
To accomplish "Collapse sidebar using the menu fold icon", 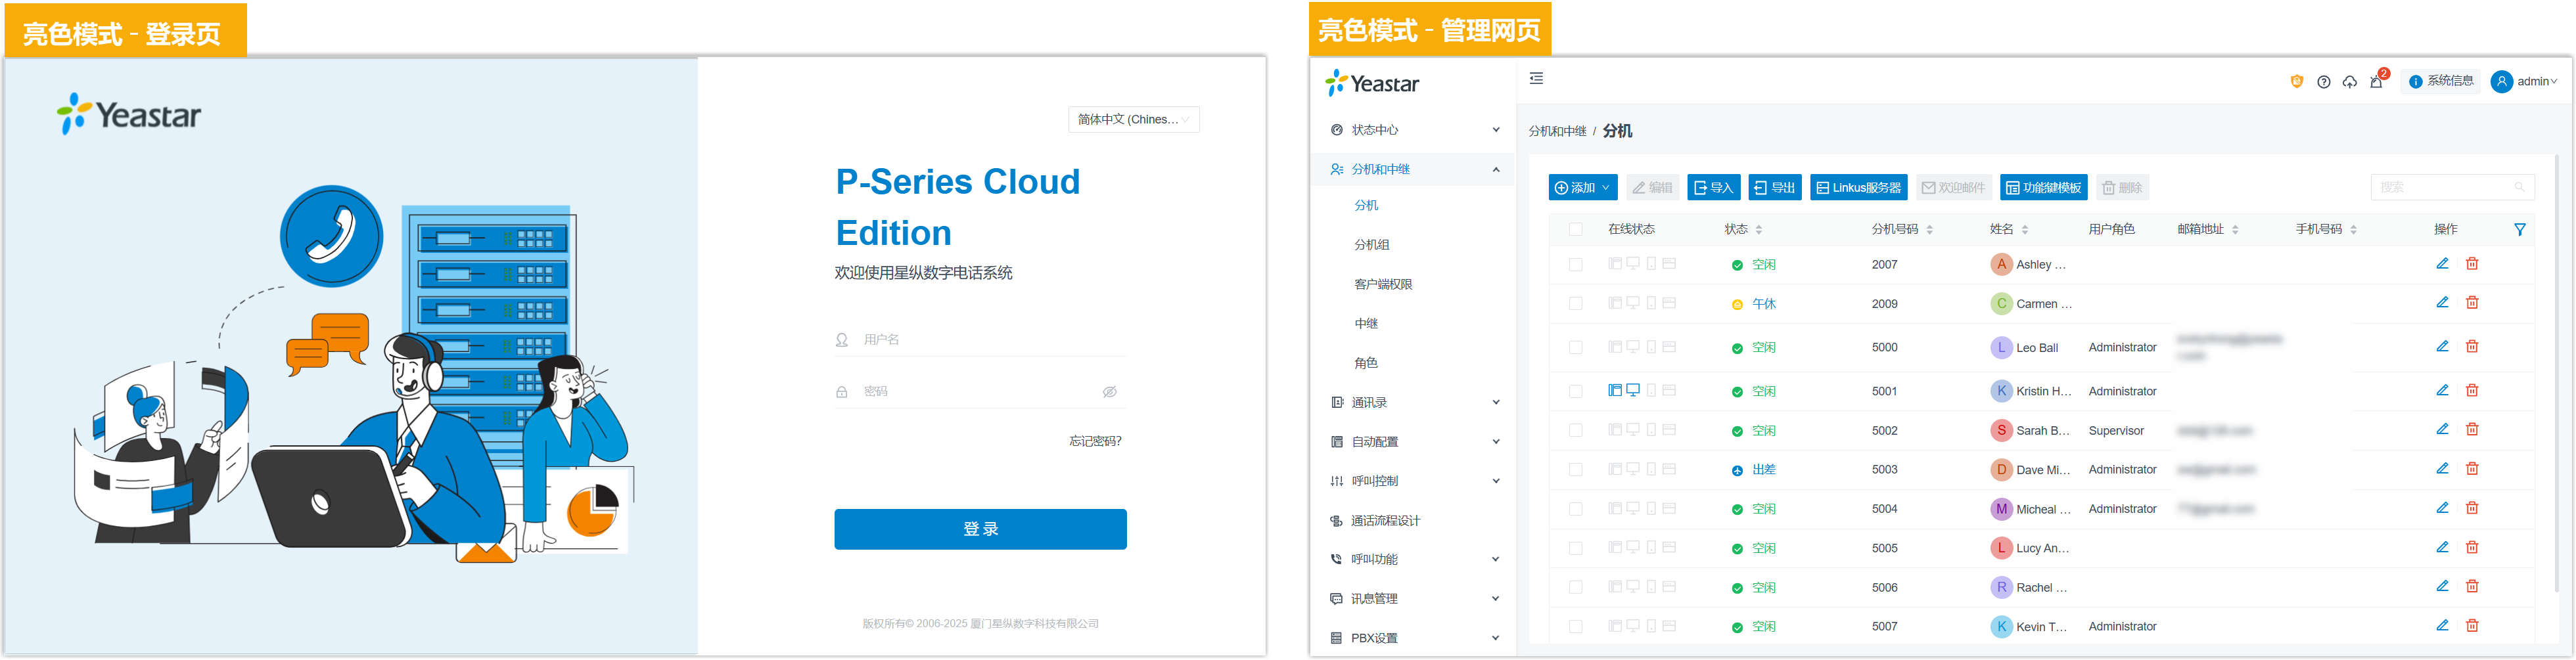I will [x=1536, y=79].
